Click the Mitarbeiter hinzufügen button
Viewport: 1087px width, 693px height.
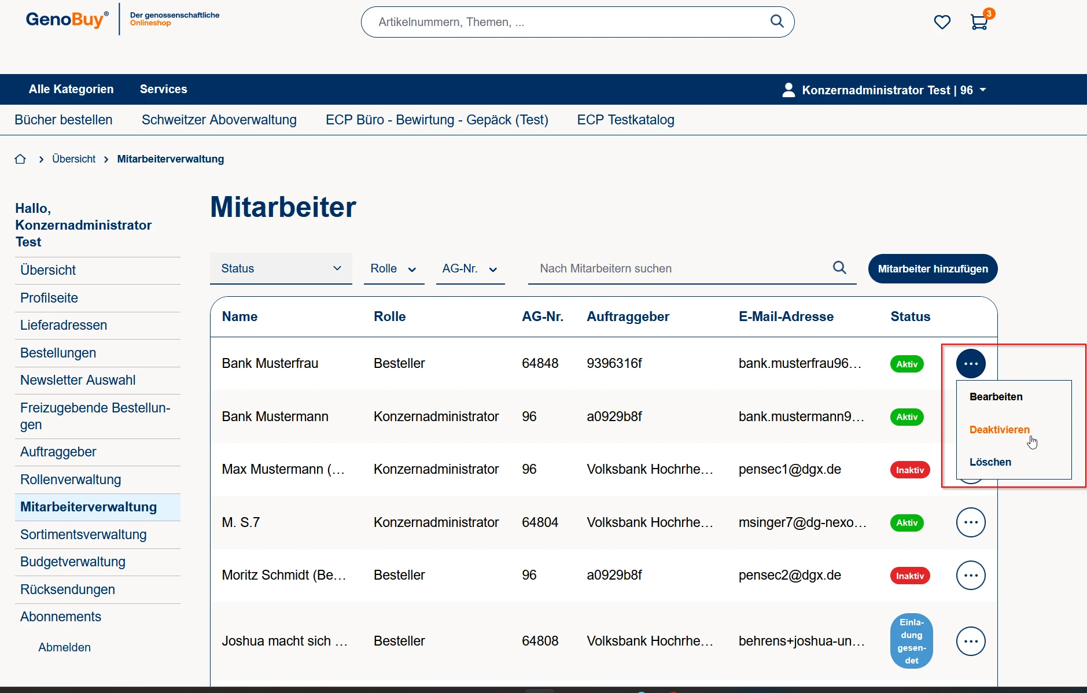(x=933, y=269)
